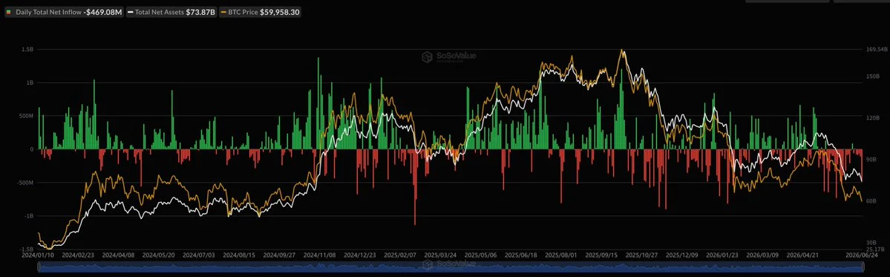The image size is (890, 277).
Task: Click the 90B label on the right axis
Action: tap(871, 159)
